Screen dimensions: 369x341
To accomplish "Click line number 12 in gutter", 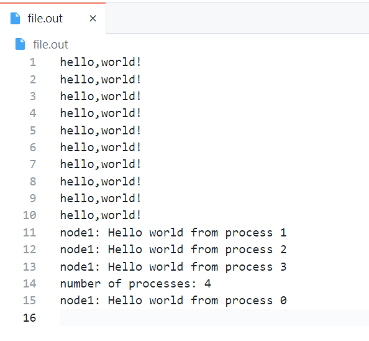I will pyautogui.click(x=29, y=250).
